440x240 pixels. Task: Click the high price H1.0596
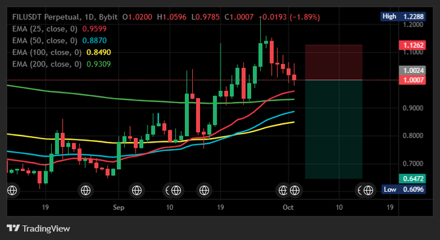[171, 17]
